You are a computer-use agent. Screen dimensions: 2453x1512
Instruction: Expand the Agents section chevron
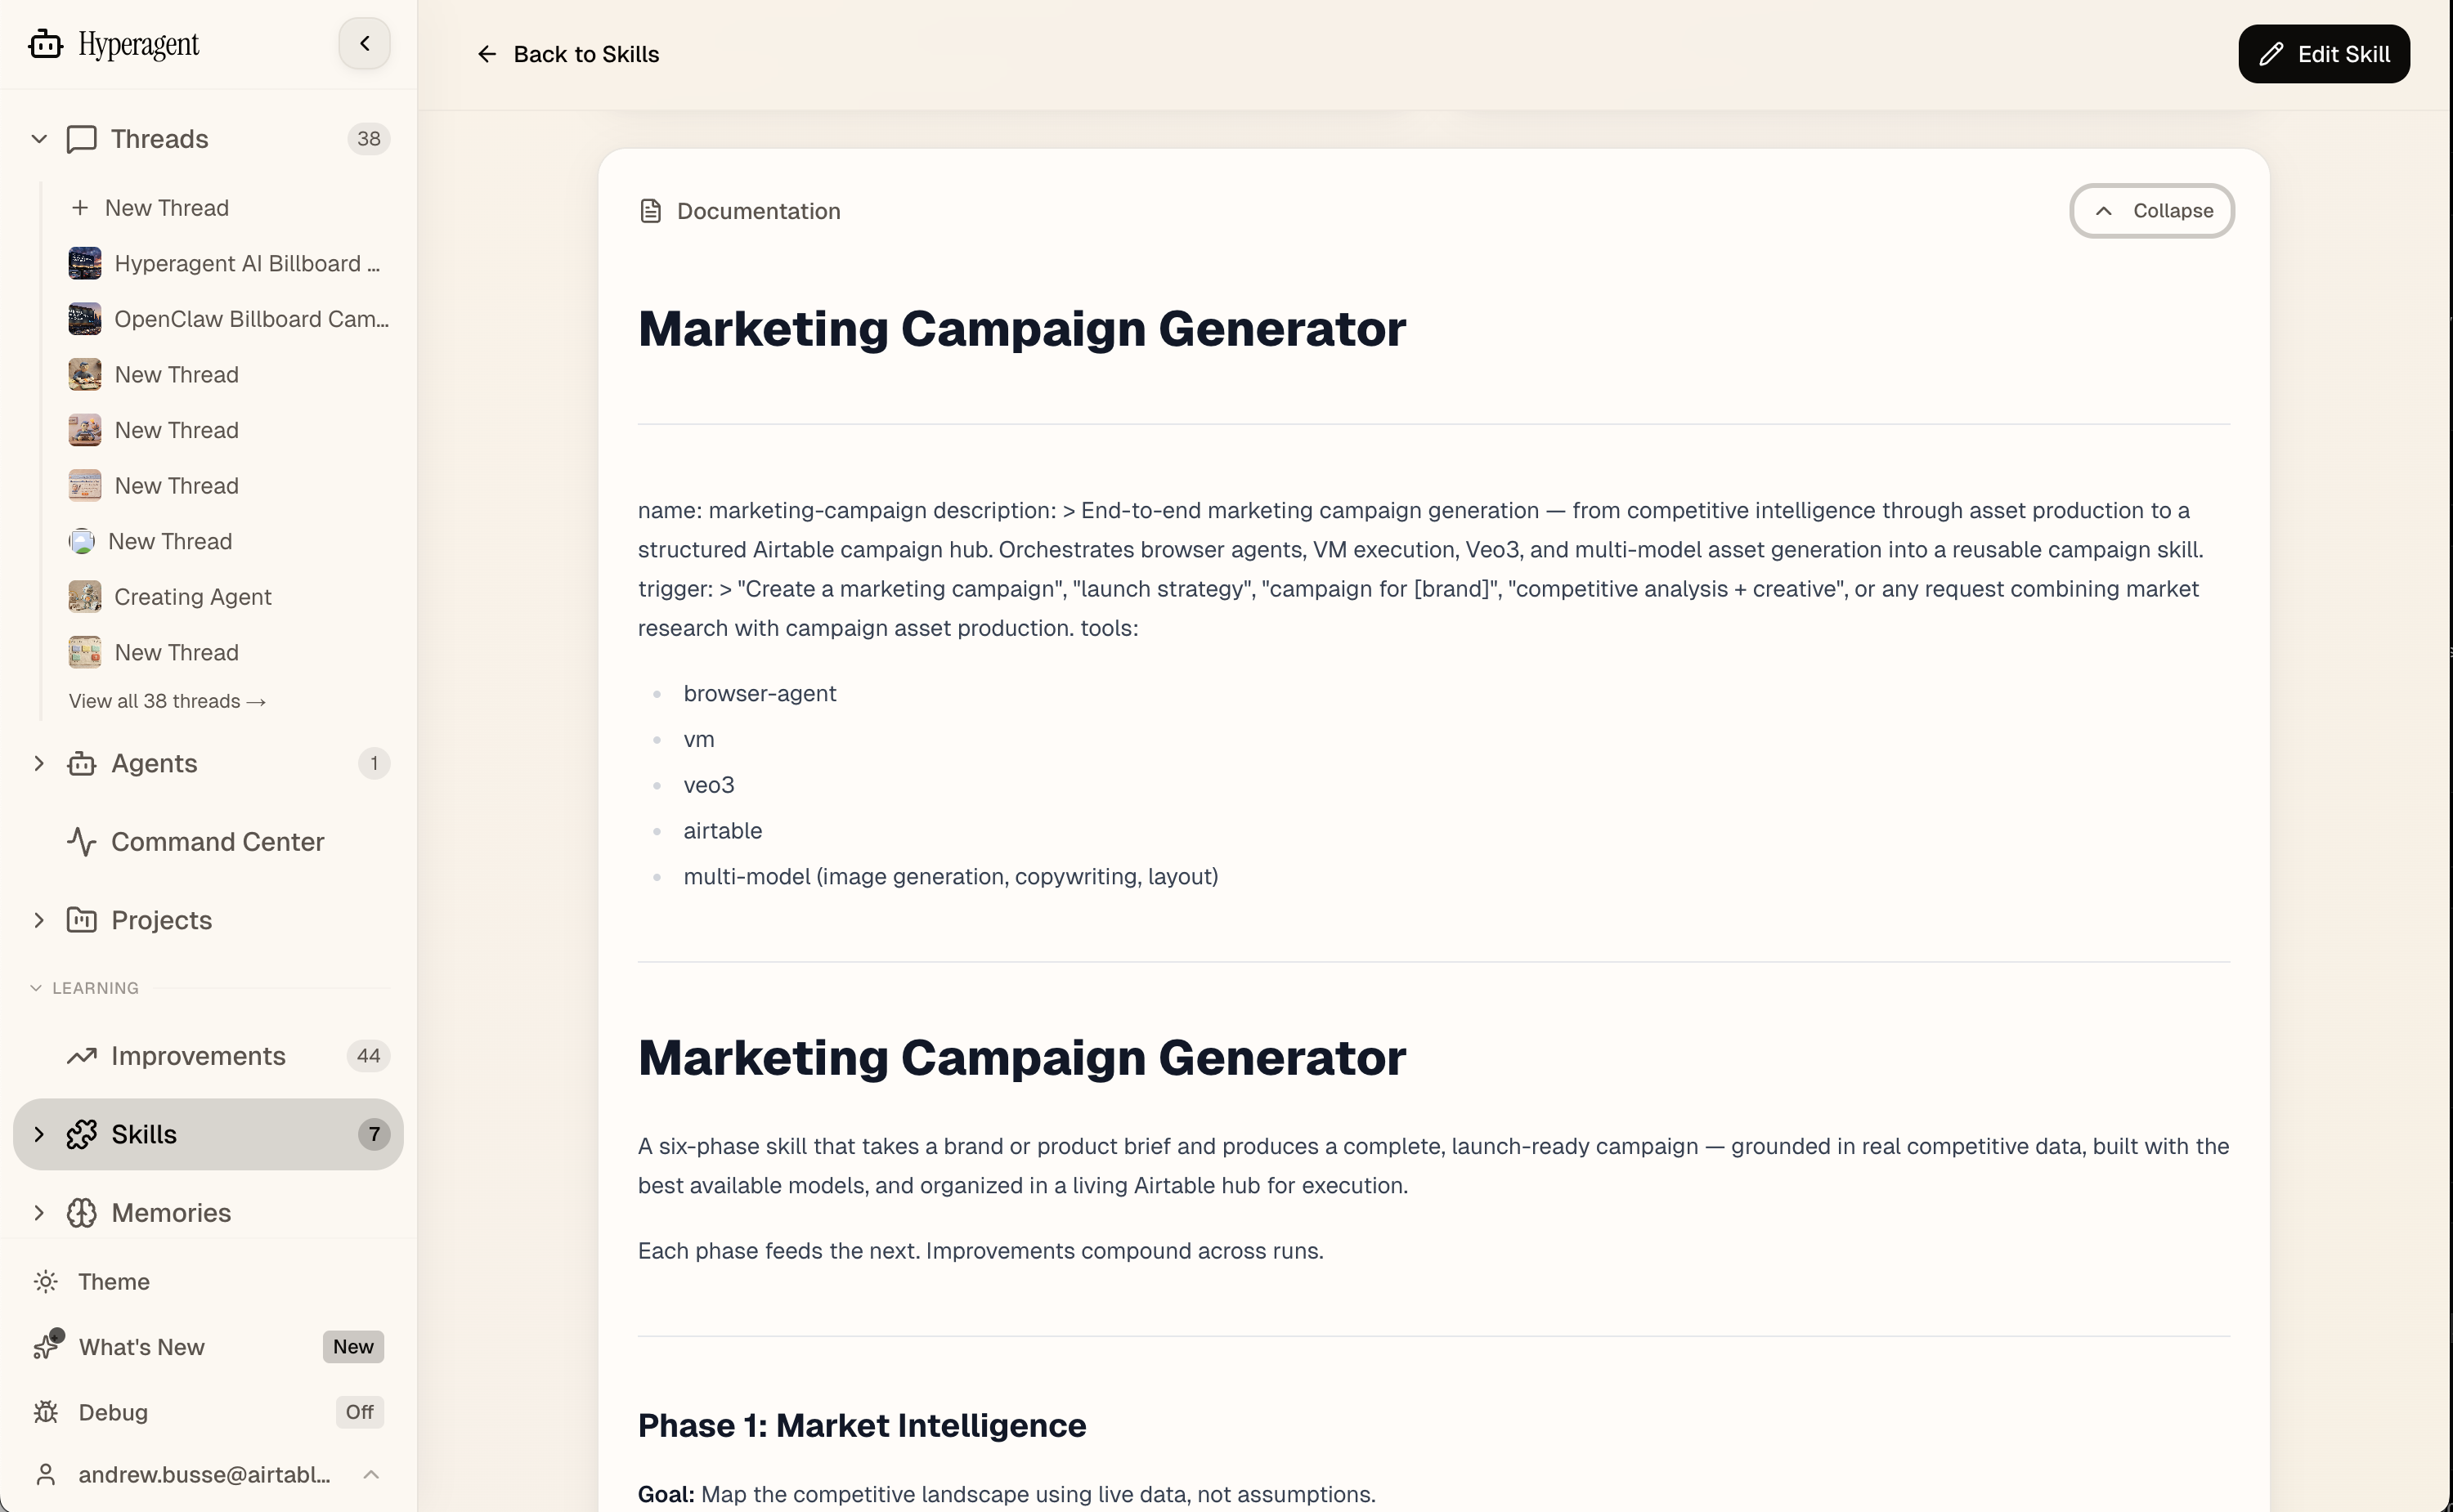point(39,764)
